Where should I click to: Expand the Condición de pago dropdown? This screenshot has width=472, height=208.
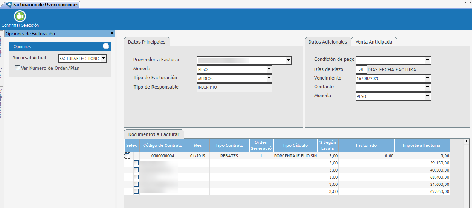coord(428,60)
